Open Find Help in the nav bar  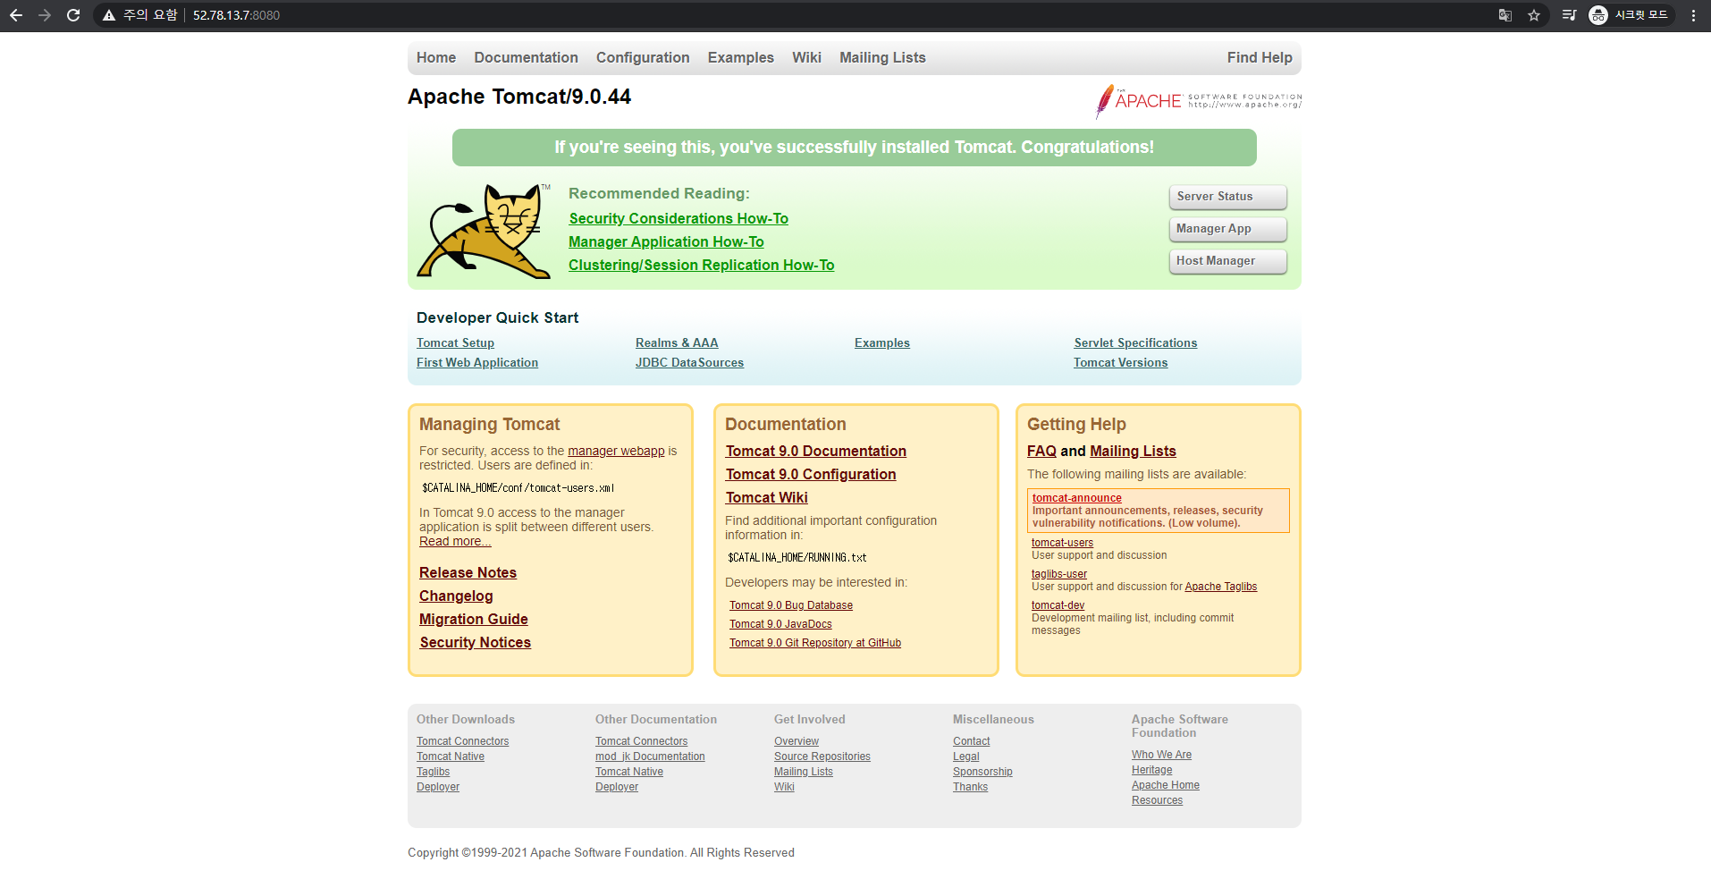point(1260,57)
